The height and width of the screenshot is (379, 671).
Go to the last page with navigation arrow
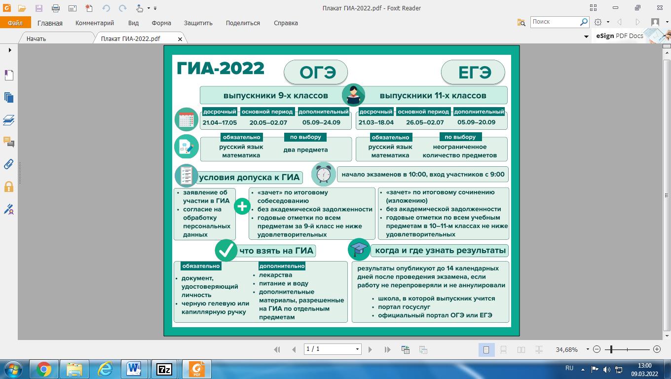coord(387,349)
